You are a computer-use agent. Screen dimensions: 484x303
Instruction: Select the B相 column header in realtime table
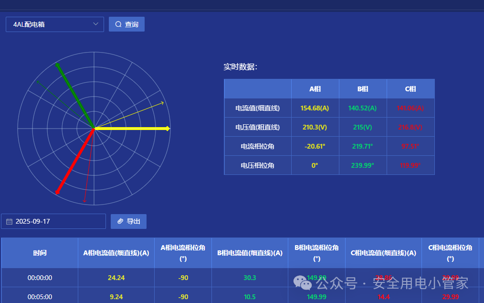coord(363,89)
